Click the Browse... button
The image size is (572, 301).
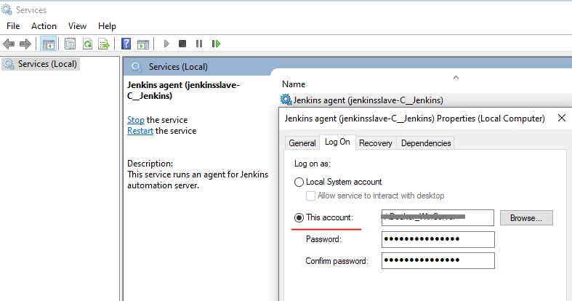(x=526, y=217)
